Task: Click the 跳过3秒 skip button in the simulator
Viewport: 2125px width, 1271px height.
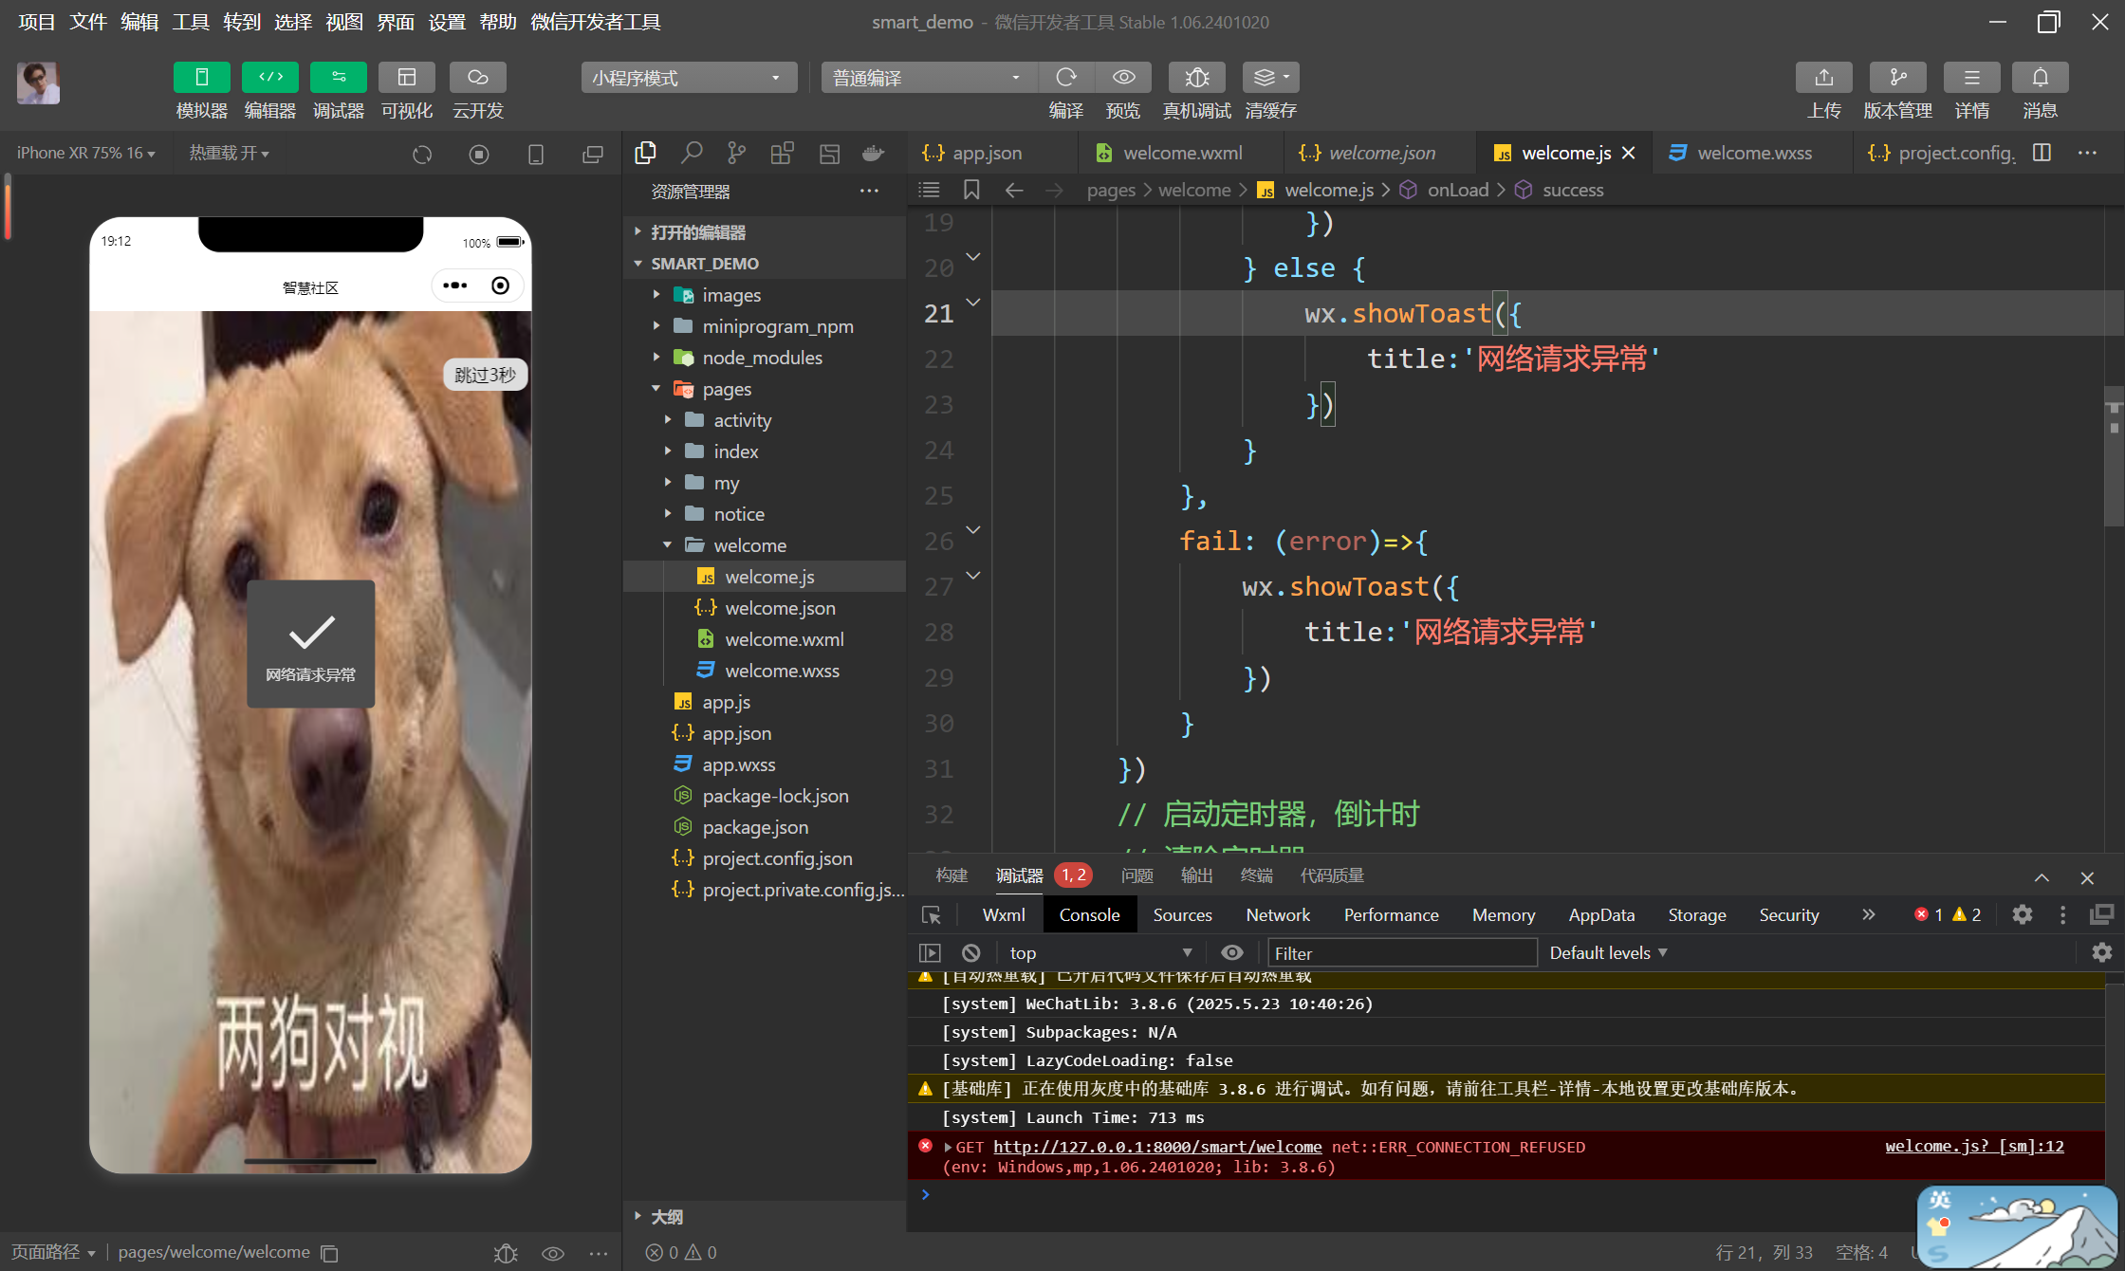Action: click(x=485, y=375)
